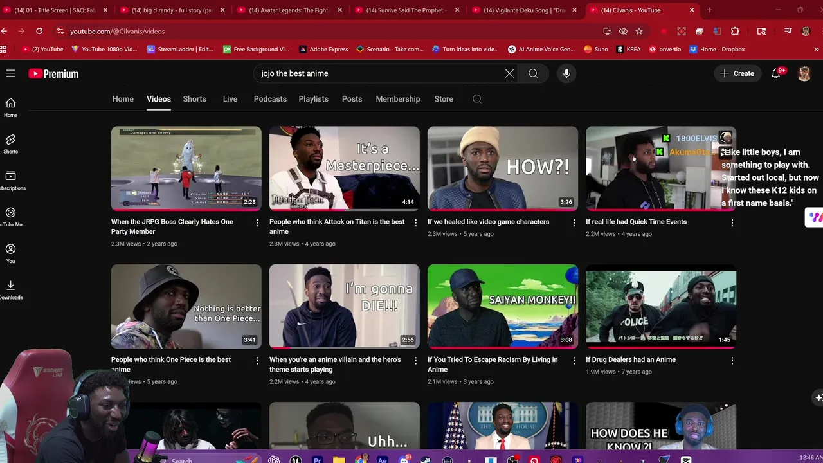Open the channel Store tab
Screen dimensions: 823x463
click(x=444, y=99)
